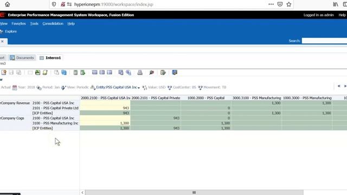Click the horizontal scrollbar thumb
This screenshot has height=195, width=347.
point(194,193)
